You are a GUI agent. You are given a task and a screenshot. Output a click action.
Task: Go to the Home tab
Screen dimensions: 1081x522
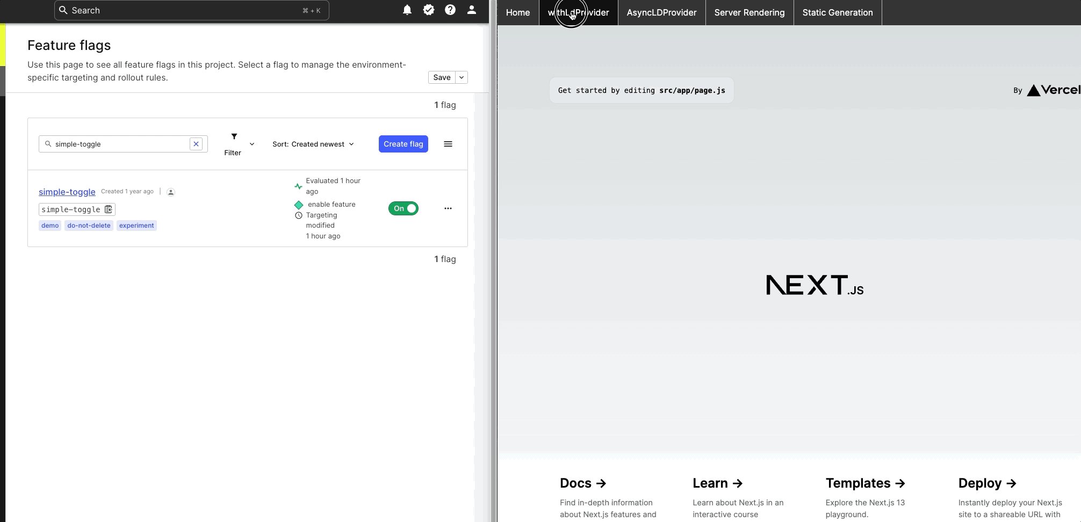(518, 12)
